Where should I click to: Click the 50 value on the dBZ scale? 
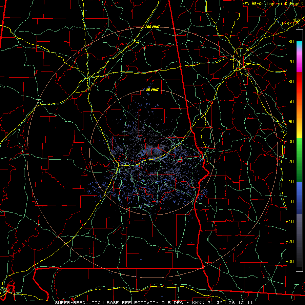[291, 102]
